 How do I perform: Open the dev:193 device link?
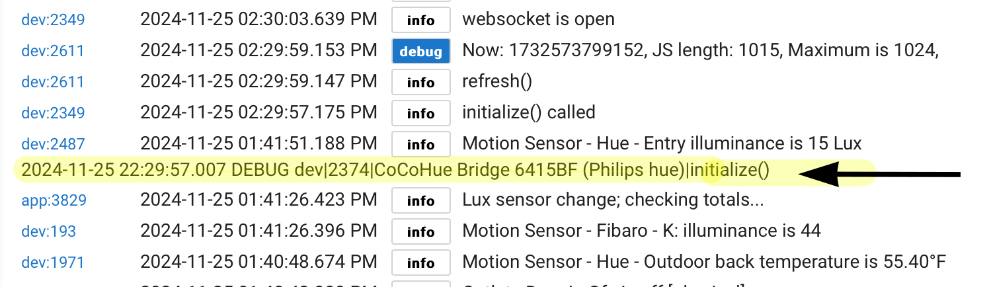[49, 231]
